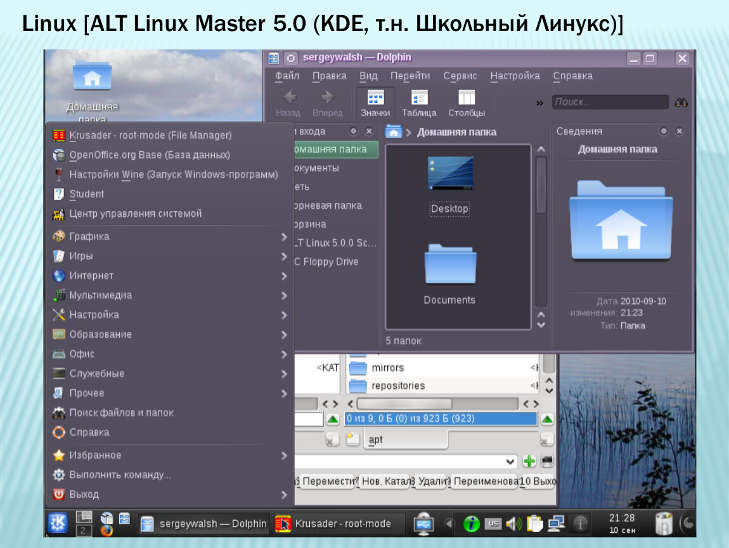Open the Справка menu in Dolphin
Screen dimensions: 729x548
[x=573, y=76]
